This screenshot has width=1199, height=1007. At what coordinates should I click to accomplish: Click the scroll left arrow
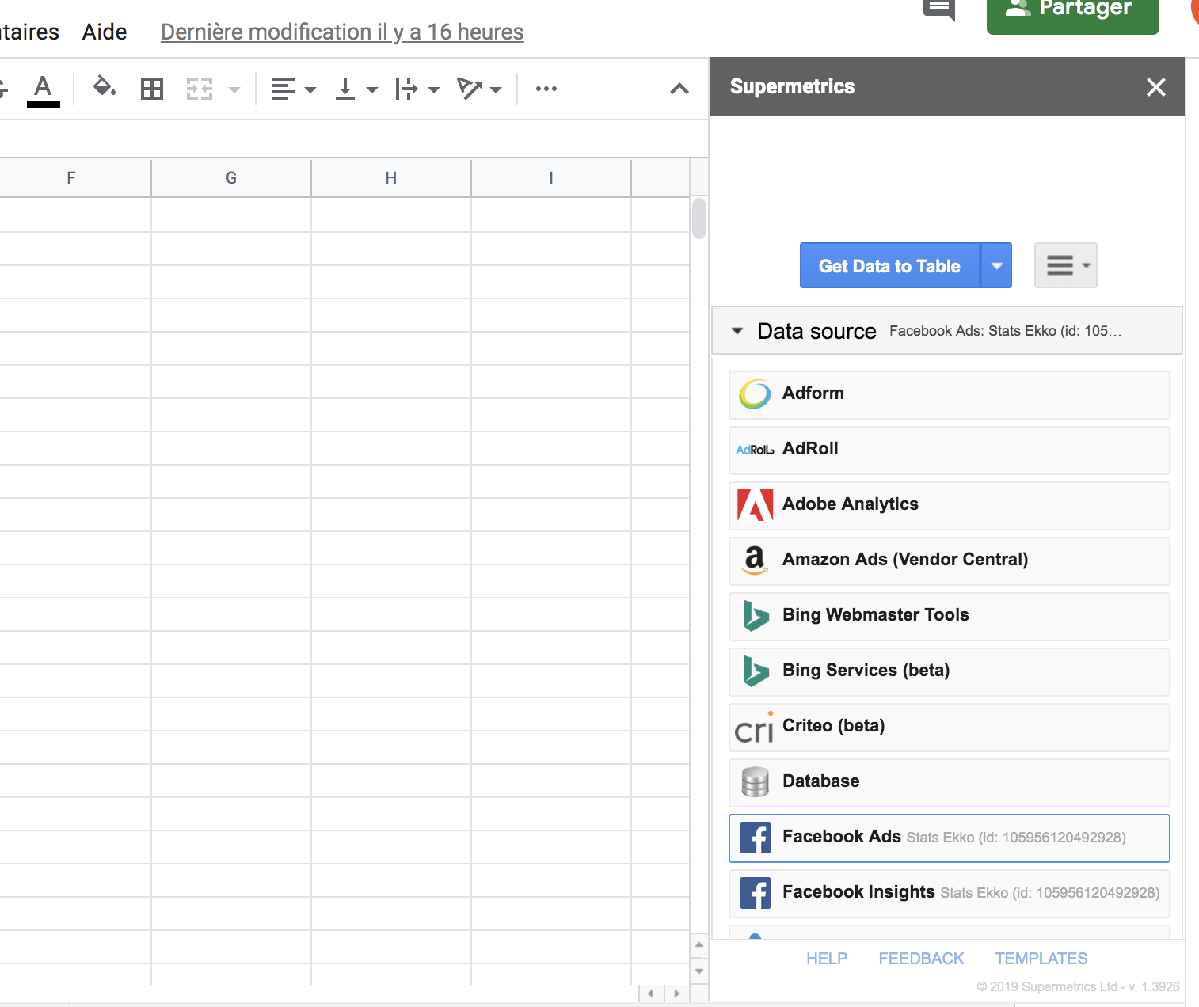650,994
